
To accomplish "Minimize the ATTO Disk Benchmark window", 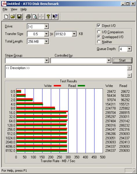I will (123, 4).
